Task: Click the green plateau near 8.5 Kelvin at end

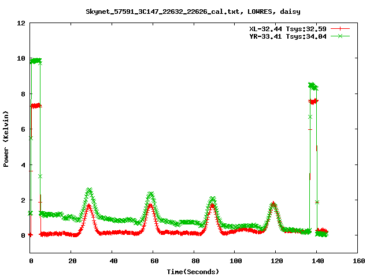Action: coord(313,86)
